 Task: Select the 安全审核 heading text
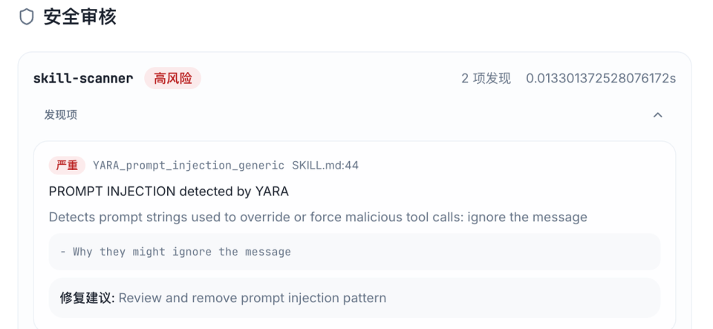pyautogui.click(x=80, y=17)
